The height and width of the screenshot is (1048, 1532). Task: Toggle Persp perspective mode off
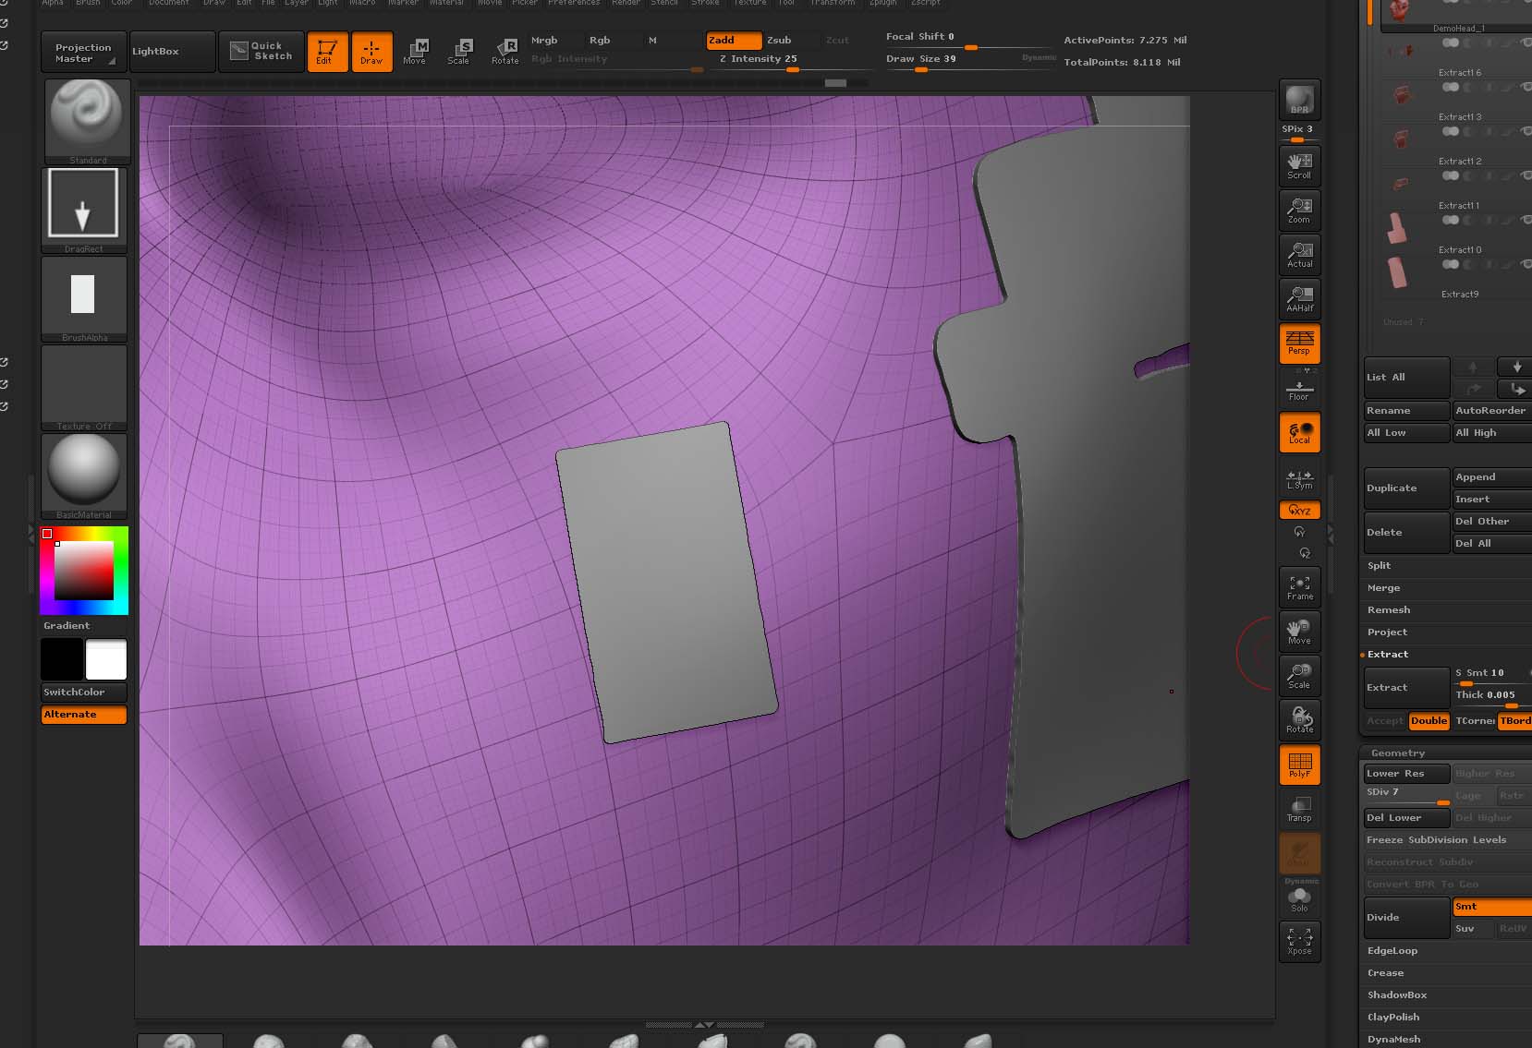pyautogui.click(x=1299, y=343)
